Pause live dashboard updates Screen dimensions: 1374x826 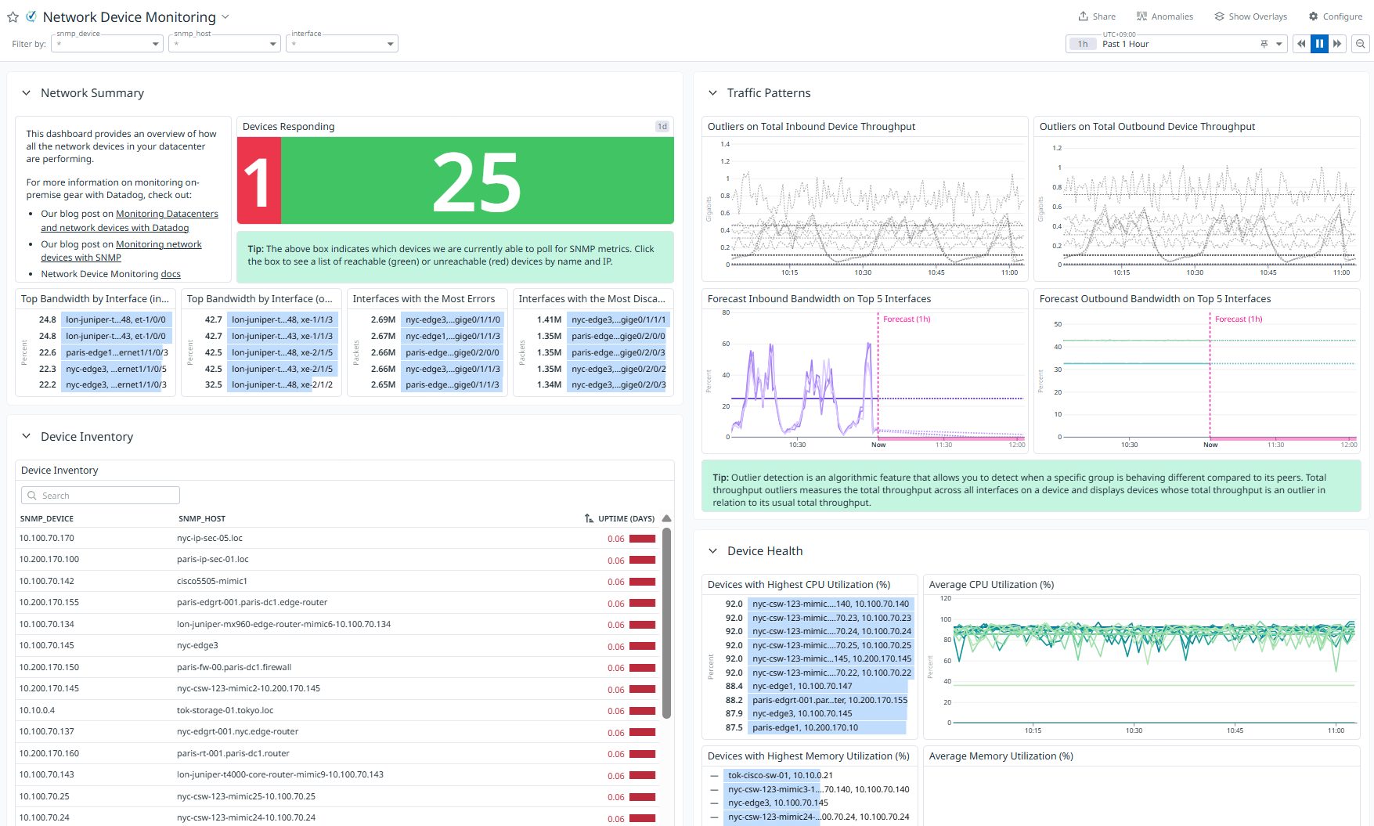pos(1319,44)
